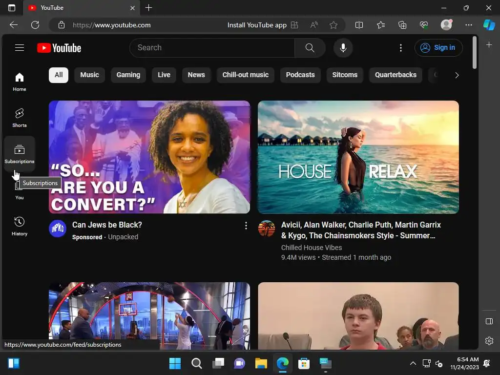Viewport: 500px width, 375px height.
Task: Open the Chilled House Vibes channel name
Action: pyautogui.click(x=312, y=248)
